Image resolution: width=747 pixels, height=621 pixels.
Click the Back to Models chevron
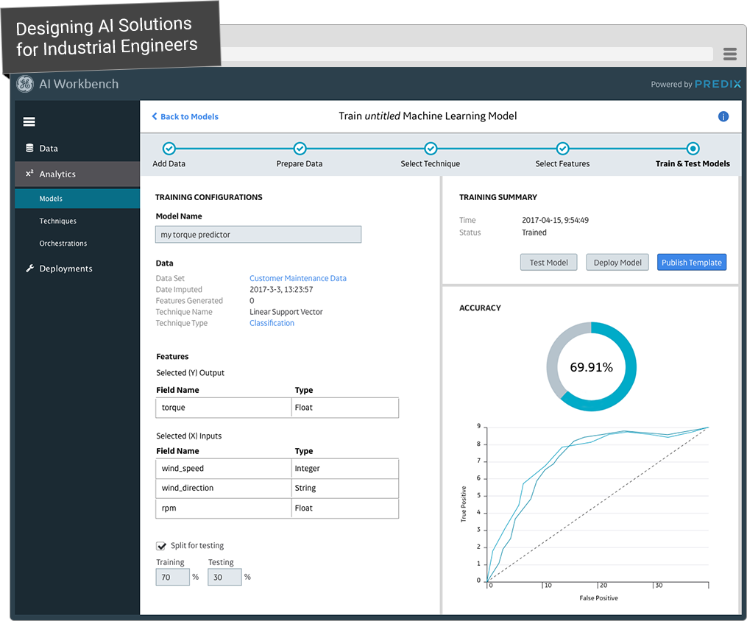coord(155,116)
